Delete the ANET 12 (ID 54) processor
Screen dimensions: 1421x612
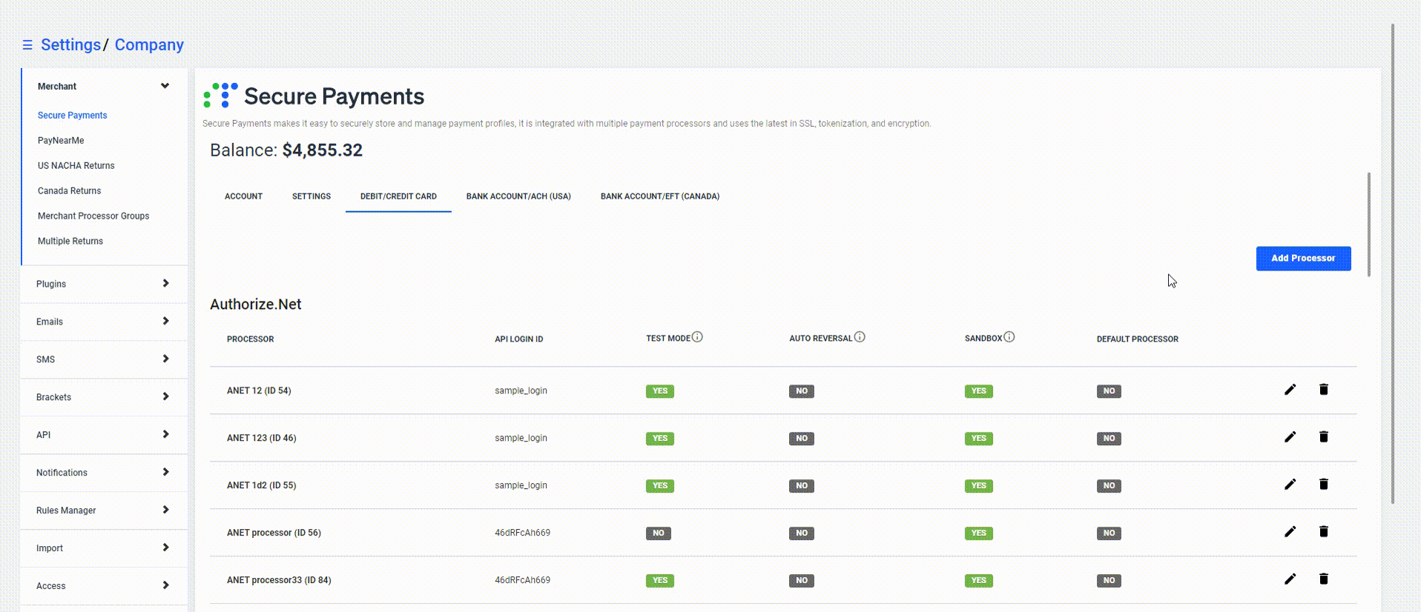click(1324, 390)
